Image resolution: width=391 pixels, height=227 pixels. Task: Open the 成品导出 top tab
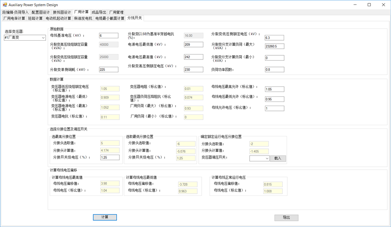99,12
